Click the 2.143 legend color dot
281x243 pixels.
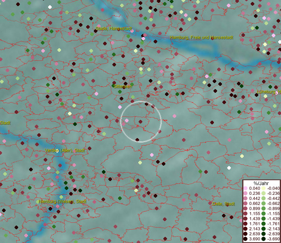click(245, 229)
